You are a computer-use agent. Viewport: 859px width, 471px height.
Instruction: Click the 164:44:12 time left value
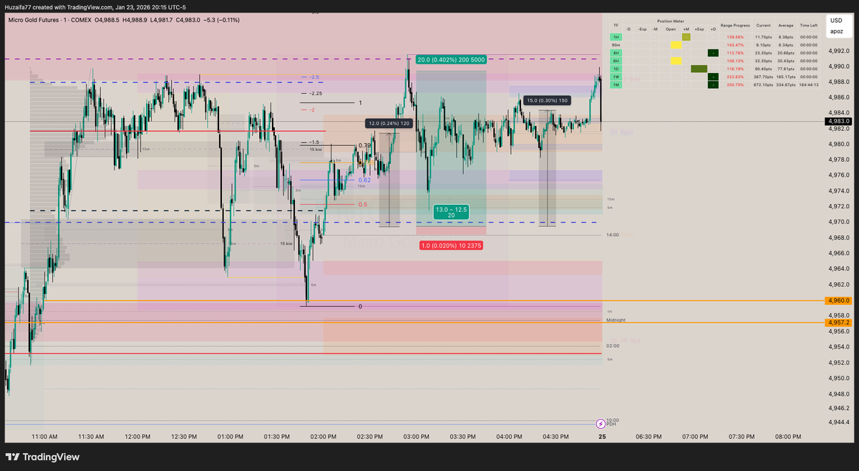pyautogui.click(x=809, y=84)
